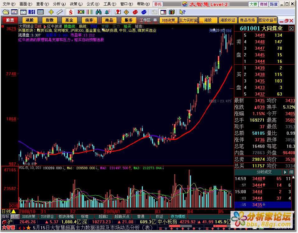Click the multi-period chart icon after RSI

(40, 12)
